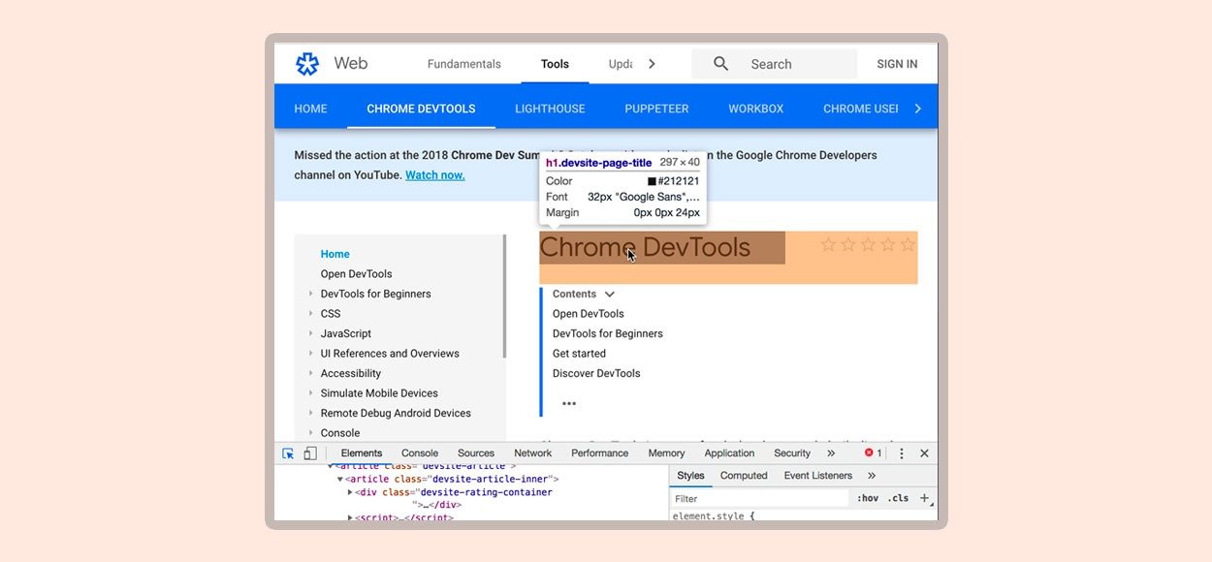Click the blue Web logo icon

pyautogui.click(x=307, y=64)
